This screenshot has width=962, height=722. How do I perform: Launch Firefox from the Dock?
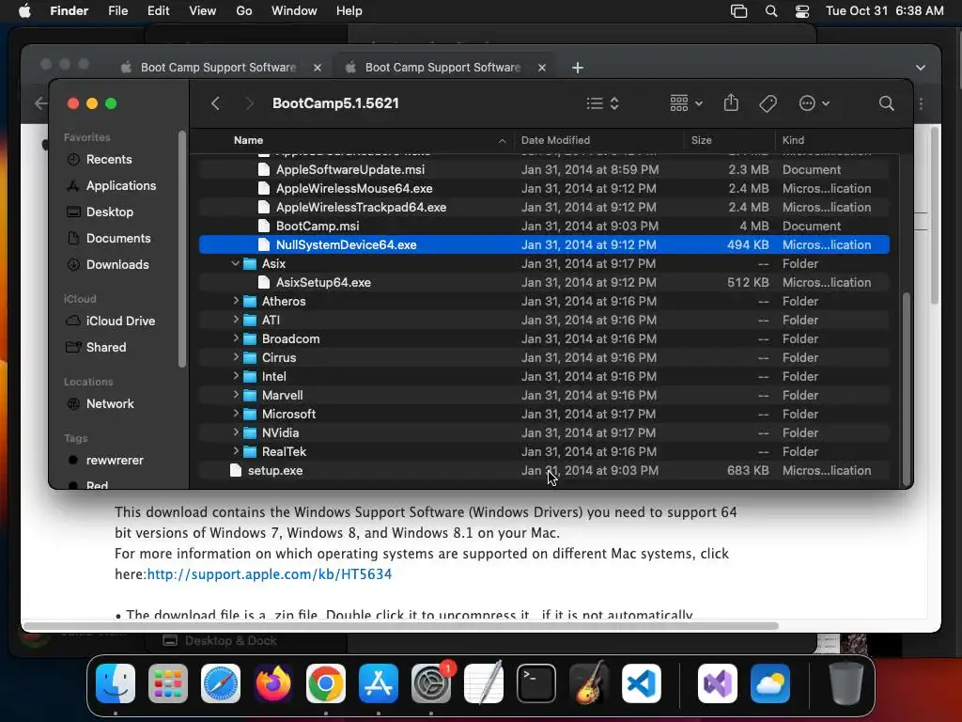273,683
